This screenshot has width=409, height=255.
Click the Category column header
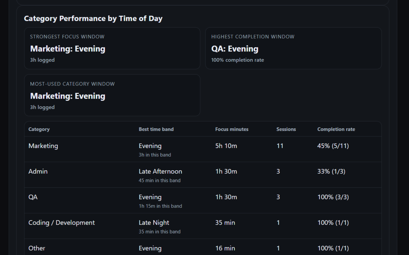[39, 129]
